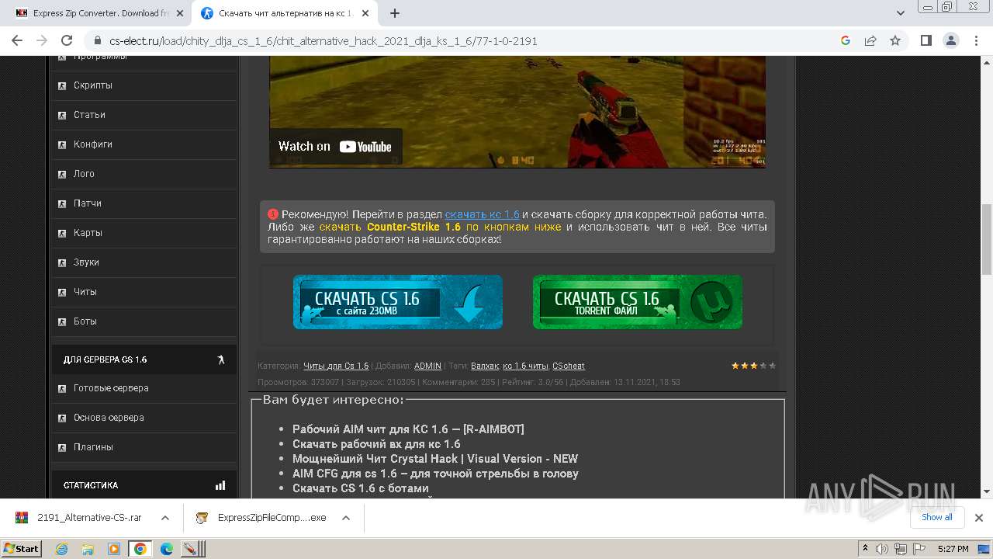Open the ADMIN author link
Image resolution: width=993 pixels, height=559 pixels.
pos(427,366)
